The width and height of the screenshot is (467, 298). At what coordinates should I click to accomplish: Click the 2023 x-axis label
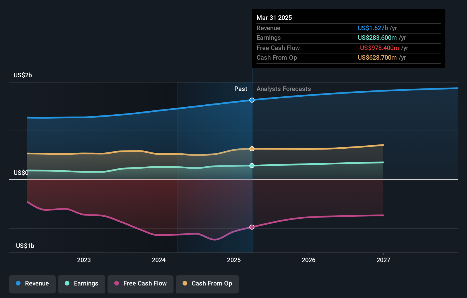(84, 260)
